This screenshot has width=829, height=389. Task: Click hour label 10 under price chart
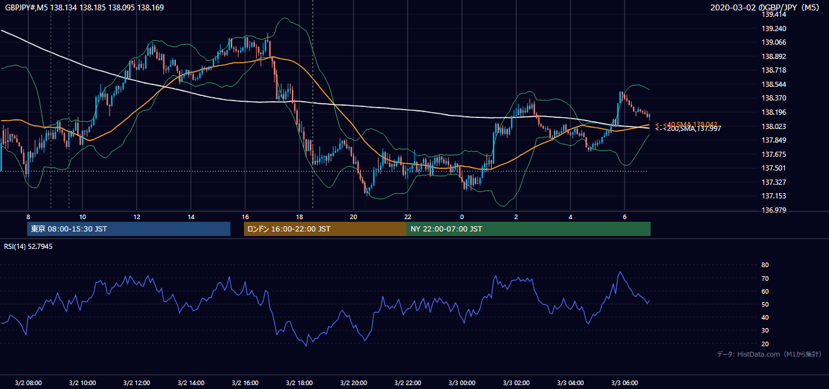click(x=82, y=217)
